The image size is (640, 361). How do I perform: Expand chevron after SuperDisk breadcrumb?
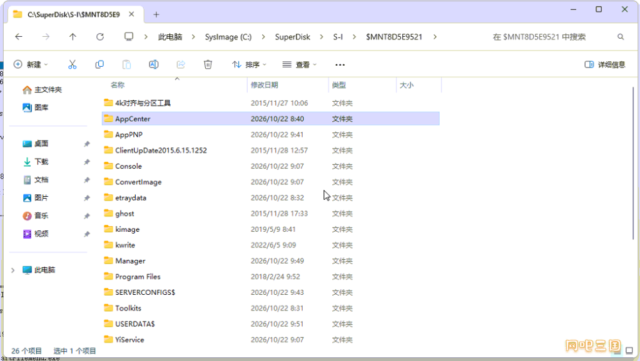[x=322, y=37]
